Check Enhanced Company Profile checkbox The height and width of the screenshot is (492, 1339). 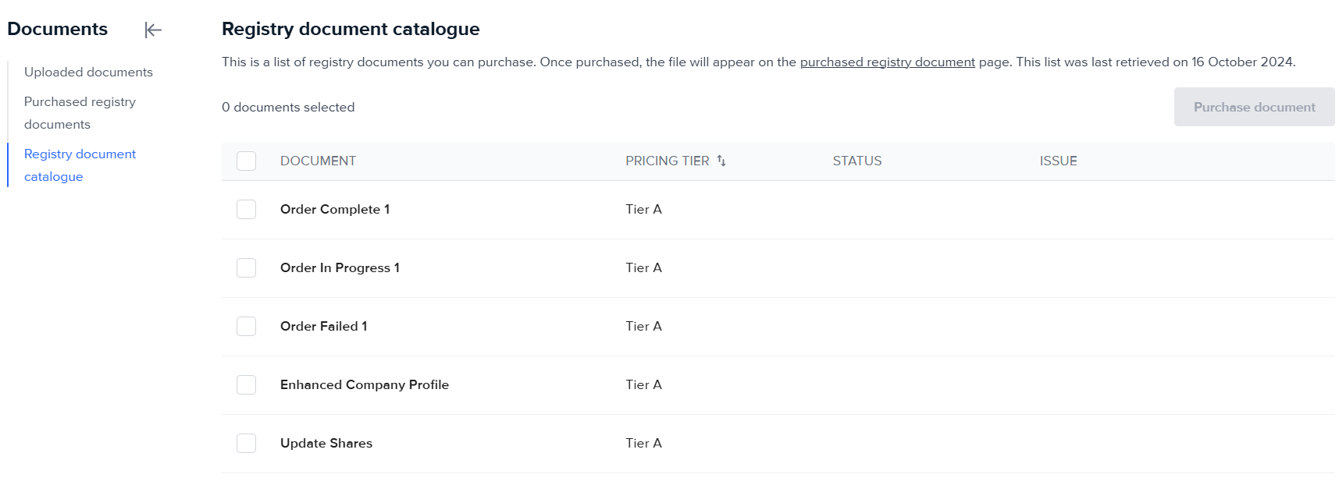pyautogui.click(x=247, y=385)
